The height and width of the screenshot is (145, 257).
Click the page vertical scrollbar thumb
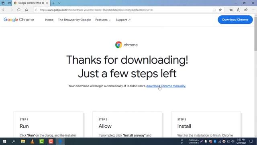coord(255,34)
